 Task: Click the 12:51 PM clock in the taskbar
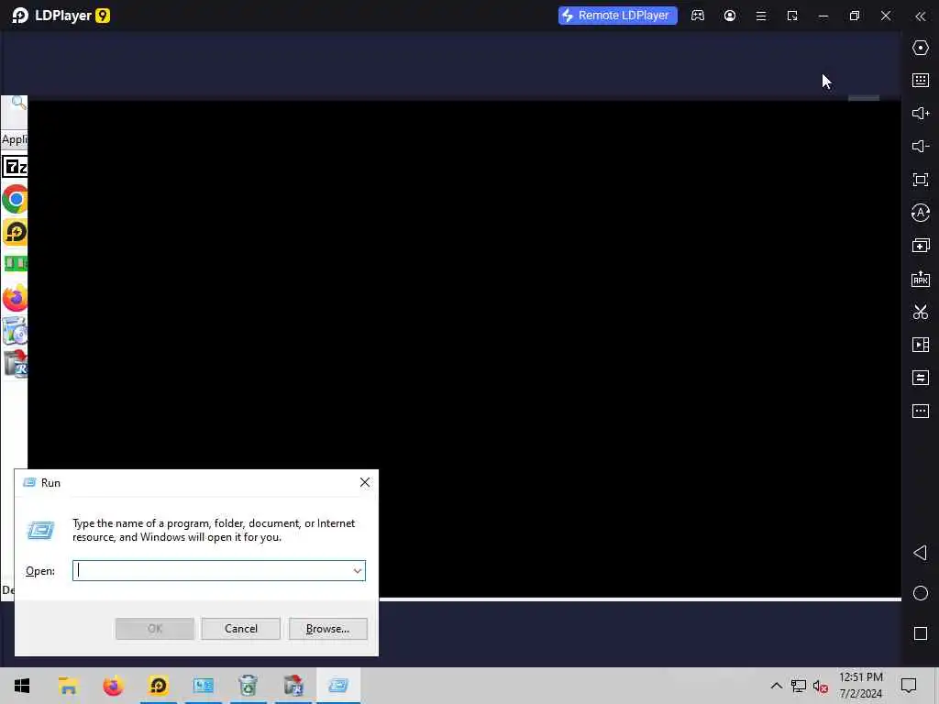pos(860,677)
